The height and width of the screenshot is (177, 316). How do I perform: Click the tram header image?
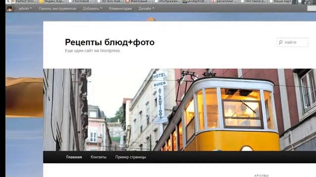pos(180,110)
